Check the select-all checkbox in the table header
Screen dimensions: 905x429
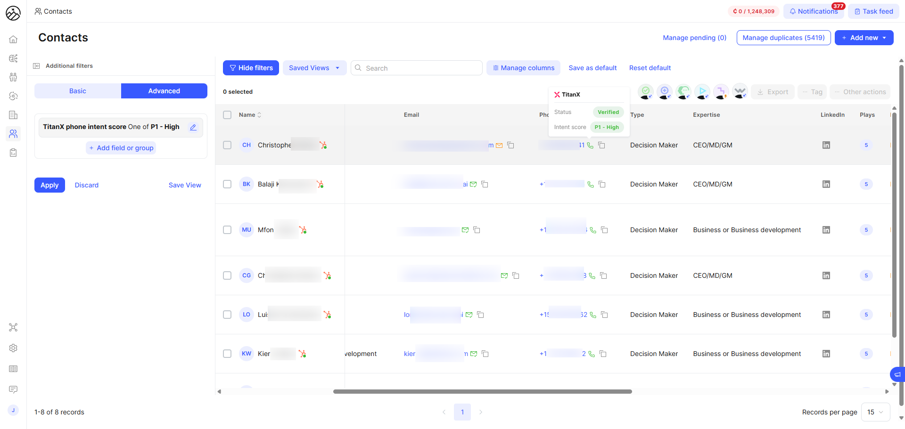point(227,114)
